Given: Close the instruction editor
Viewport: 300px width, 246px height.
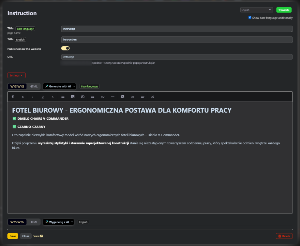Looking at the screenshot, I should [26, 236].
